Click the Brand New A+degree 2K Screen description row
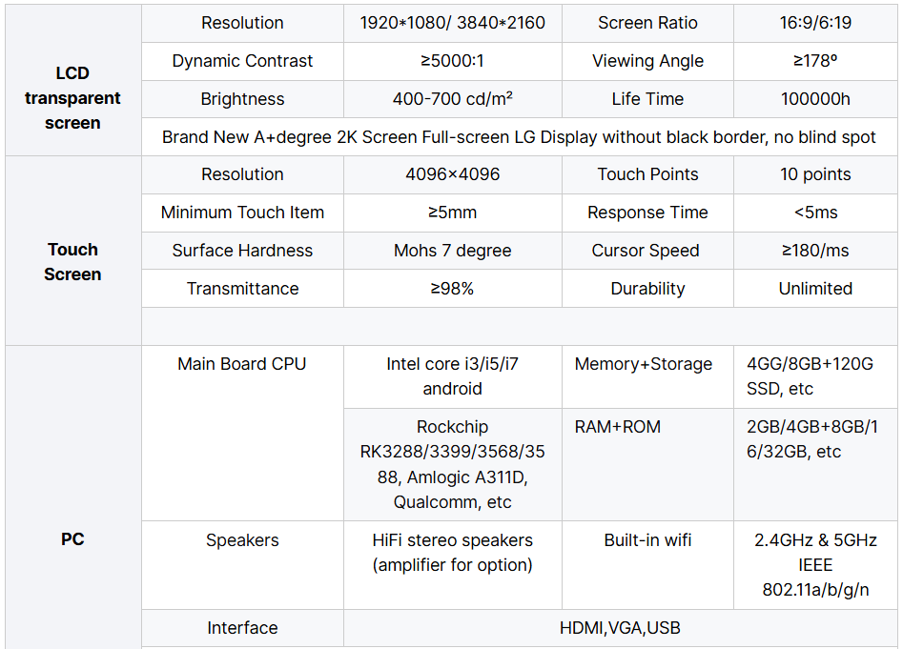903x649 pixels. click(519, 137)
